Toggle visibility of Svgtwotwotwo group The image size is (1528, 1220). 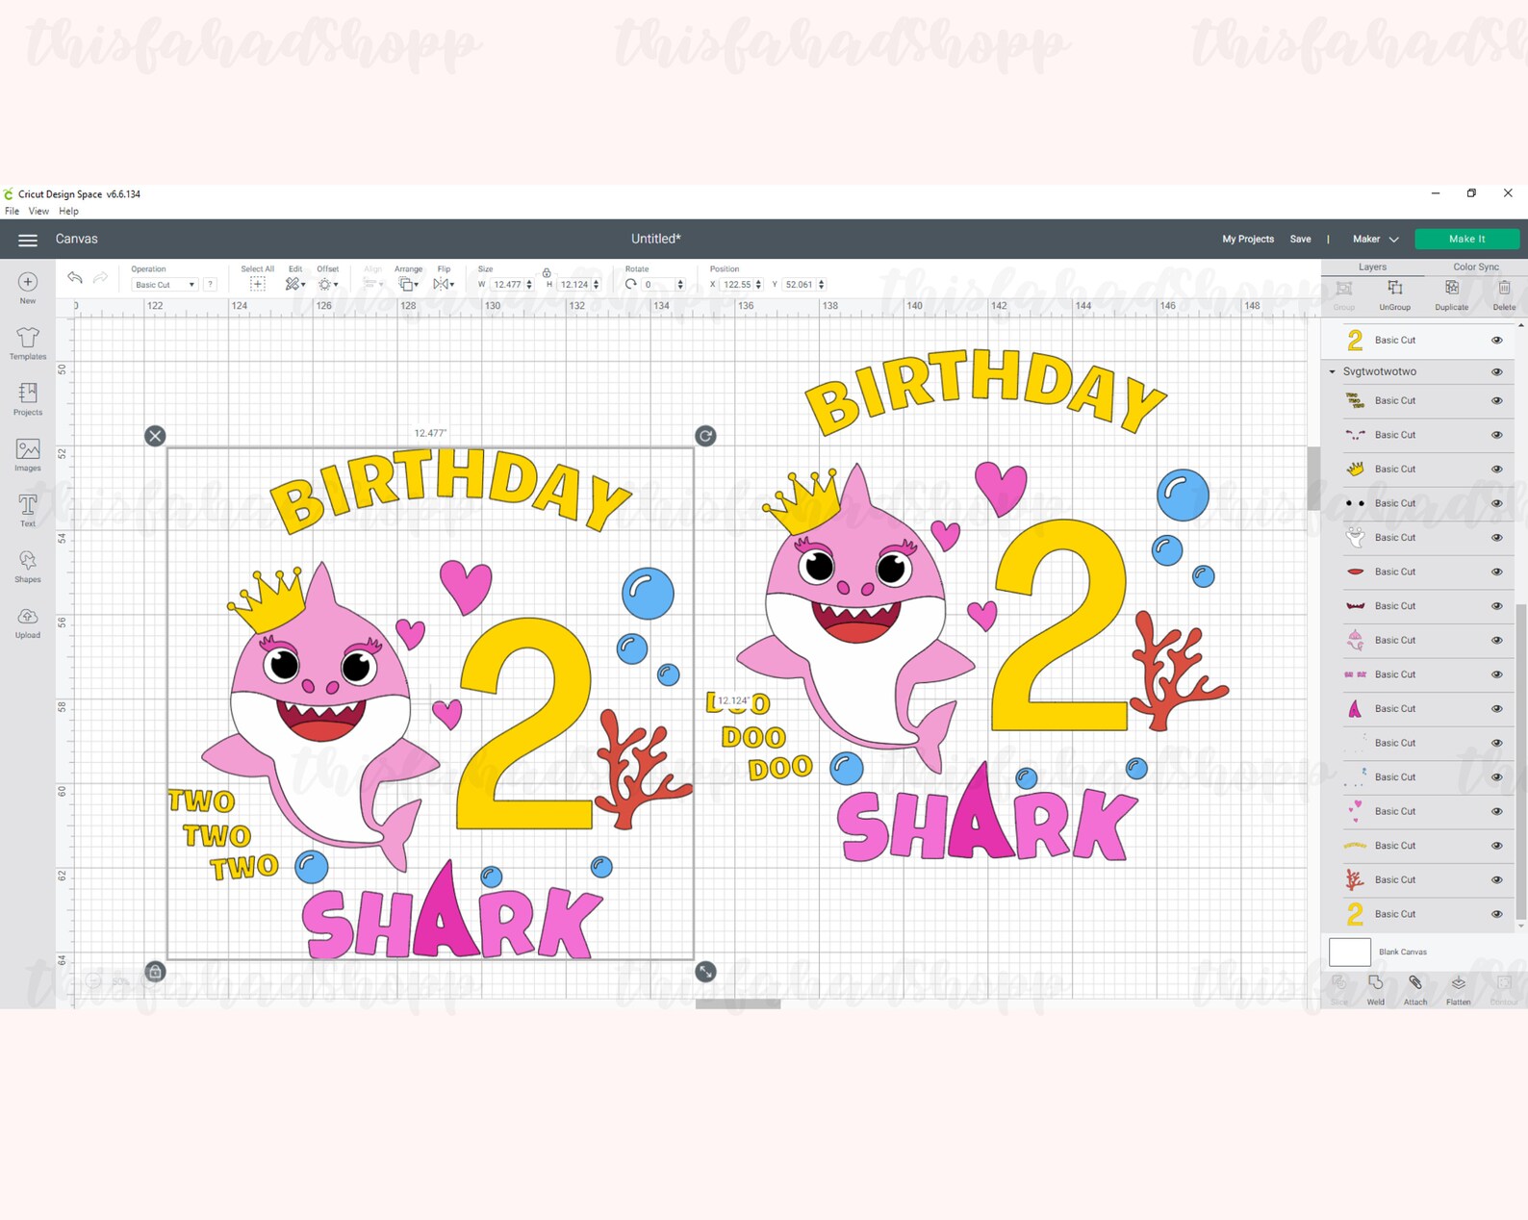click(x=1497, y=371)
